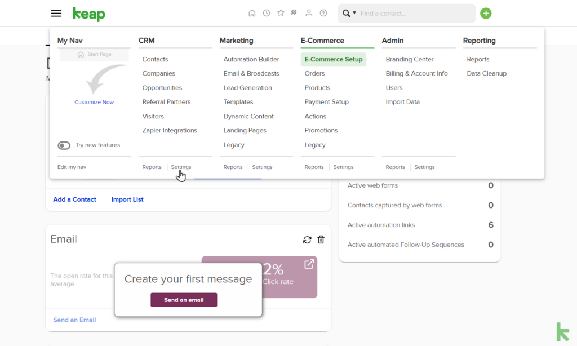Open favorites star icon
The width and height of the screenshot is (577, 346).
click(281, 13)
